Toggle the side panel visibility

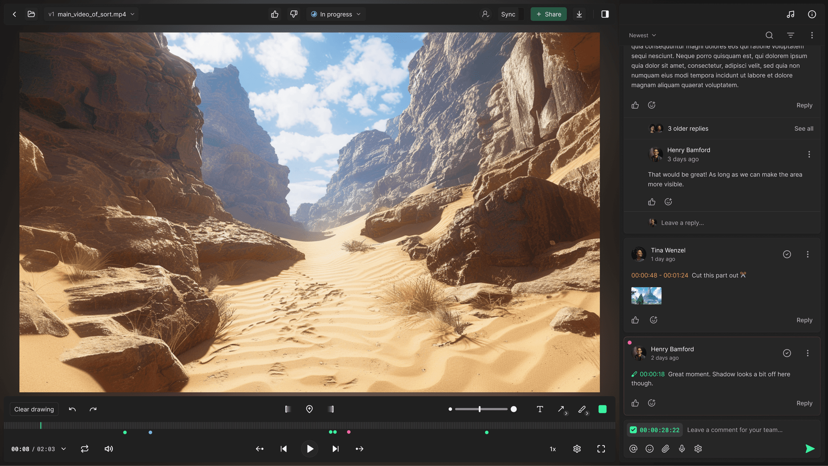tap(605, 14)
